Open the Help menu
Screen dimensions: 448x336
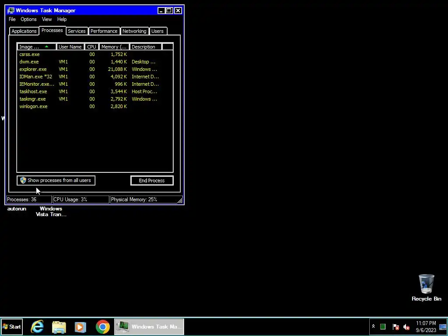pyautogui.click(x=62, y=19)
